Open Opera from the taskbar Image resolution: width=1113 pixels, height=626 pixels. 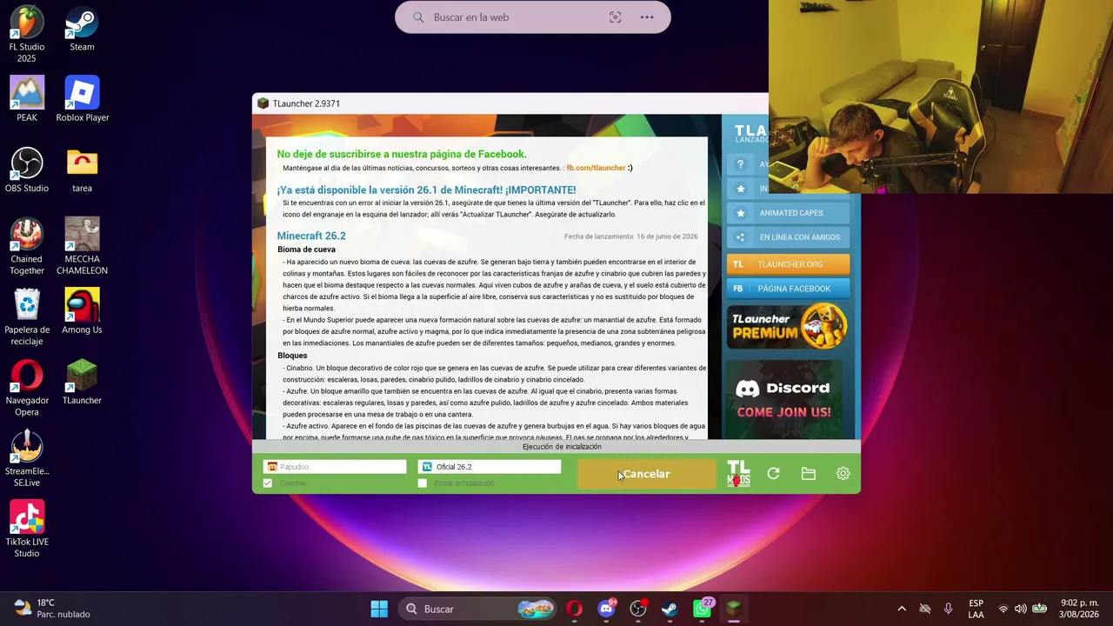[574, 609]
